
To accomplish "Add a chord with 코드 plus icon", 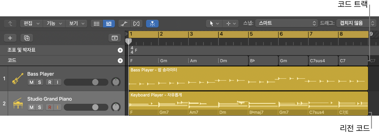I will point(120,61).
